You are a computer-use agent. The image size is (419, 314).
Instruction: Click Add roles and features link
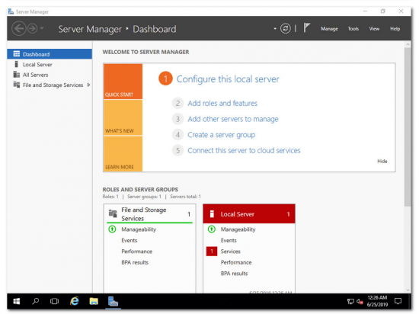click(x=222, y=103)
